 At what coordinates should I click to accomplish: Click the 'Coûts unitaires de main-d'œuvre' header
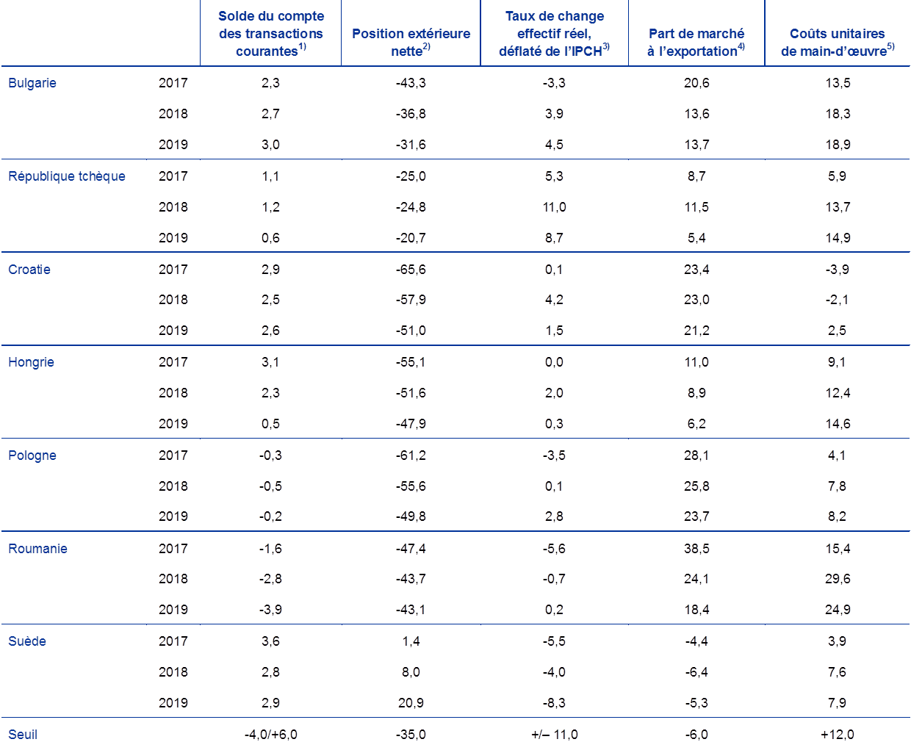click(837, 42)
